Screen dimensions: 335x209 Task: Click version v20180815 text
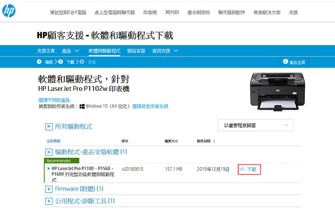(x=133, y=169)
